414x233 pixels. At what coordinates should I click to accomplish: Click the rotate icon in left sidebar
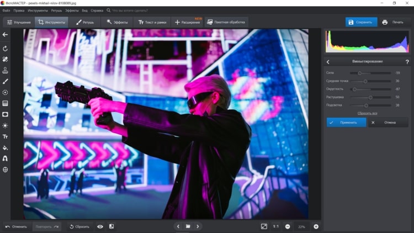click(x=6, y=49)
